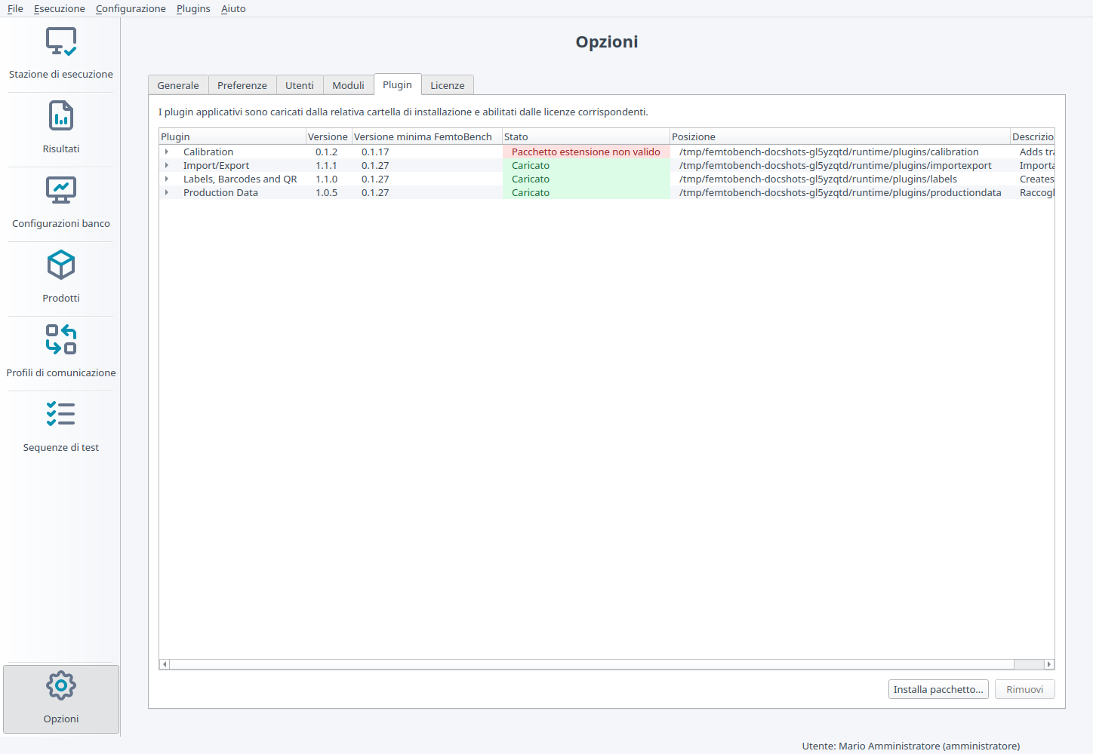Viewport: 1093px width, 754px height.
Task: Click the Installa pacchetto... button
Action: click(x=938, y=689)
